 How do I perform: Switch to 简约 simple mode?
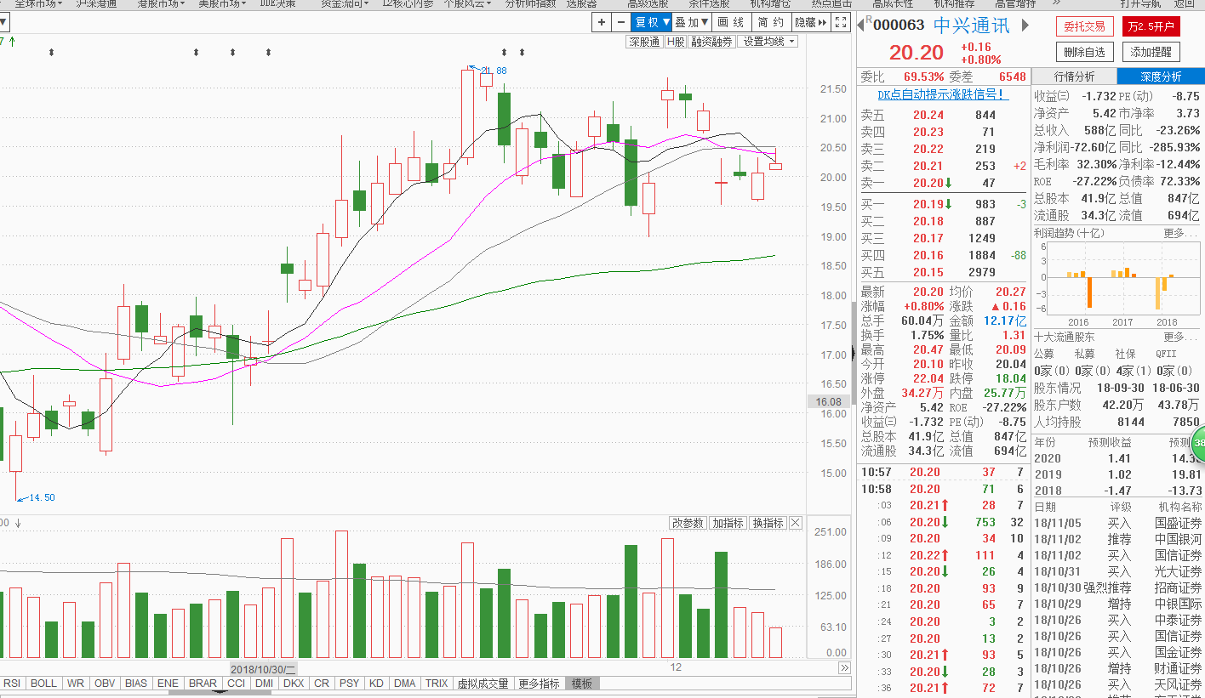(x=770, y=22)
